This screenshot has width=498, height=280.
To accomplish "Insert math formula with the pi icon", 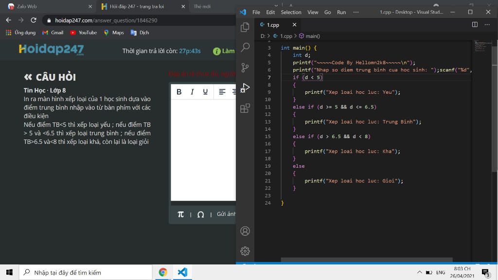I will point(180,214).
